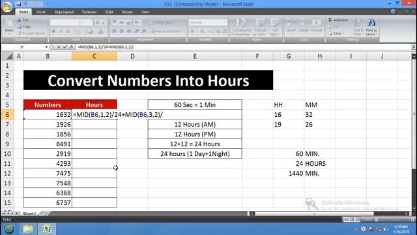Click the Excel Help question mark icon
This screenshot has height=235, width=417.
pos(393,12)
